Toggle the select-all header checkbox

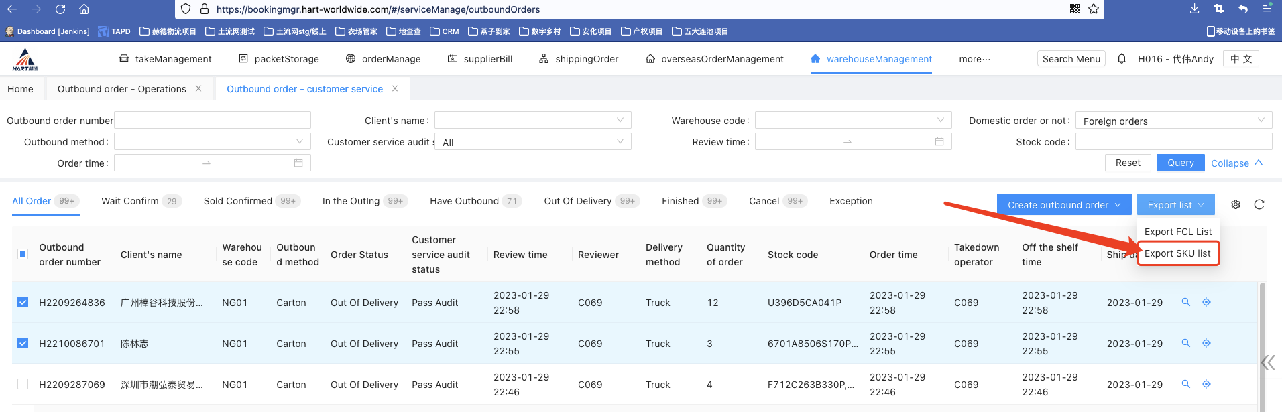[x=23, y=254]
